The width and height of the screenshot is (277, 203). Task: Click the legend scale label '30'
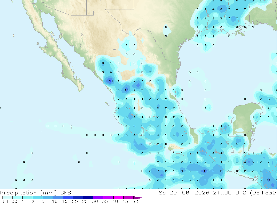[95, 201]
